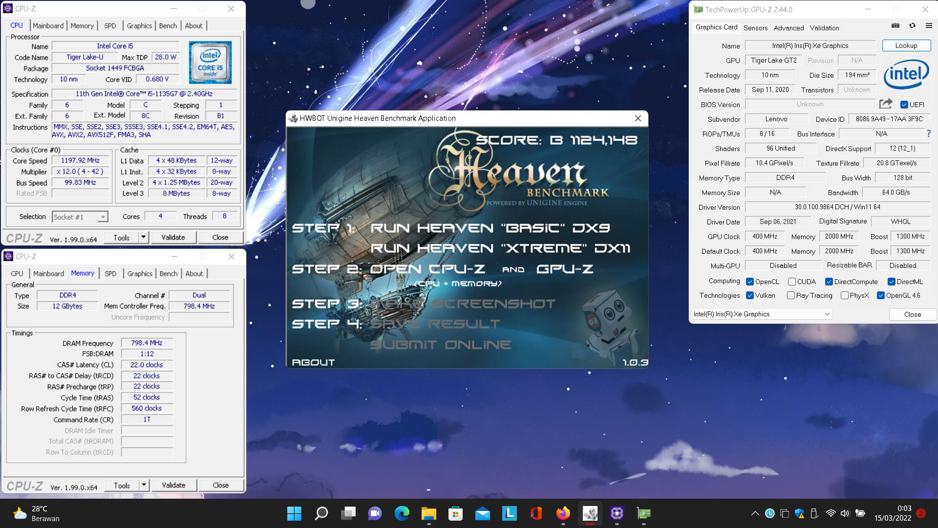Switch to Graphics tab in lower CPU-Z
Viewport: 938px width, 528px height.
(140, 273)
